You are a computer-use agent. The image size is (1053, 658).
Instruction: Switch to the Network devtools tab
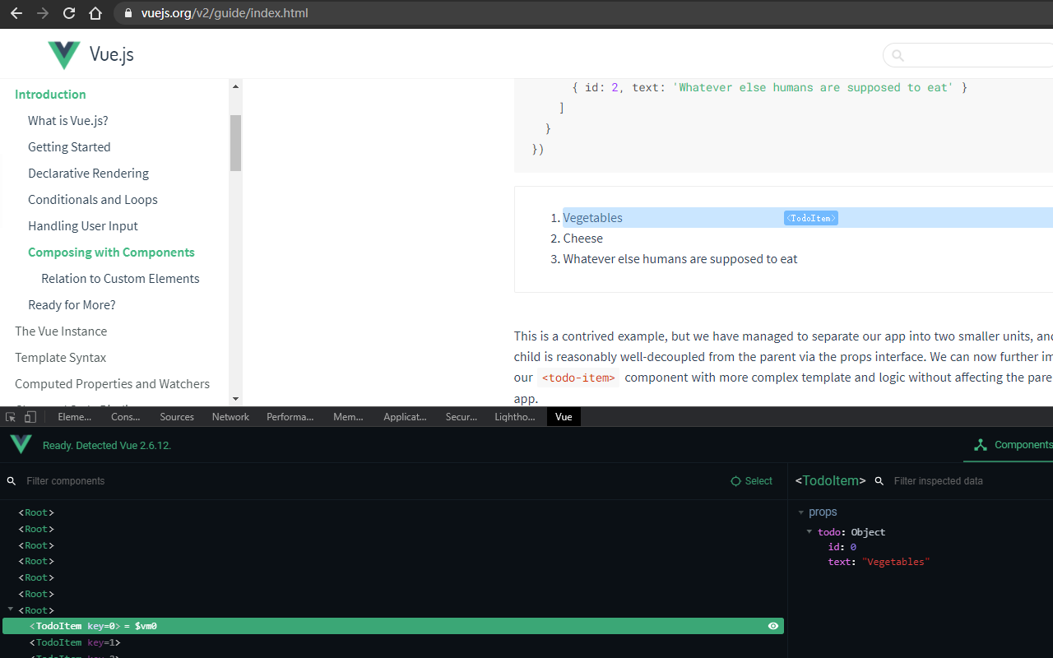(230, 417)
